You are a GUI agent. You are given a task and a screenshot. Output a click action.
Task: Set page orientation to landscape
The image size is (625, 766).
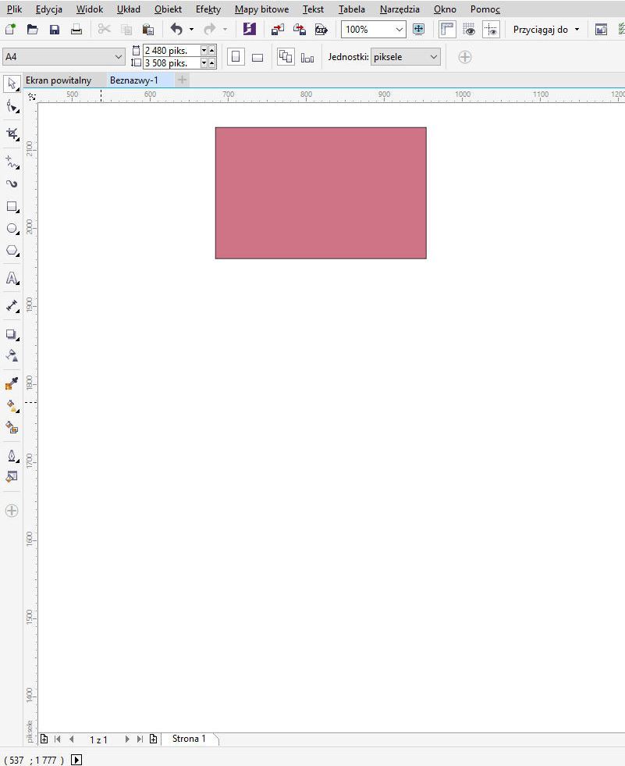click(257, 57)
